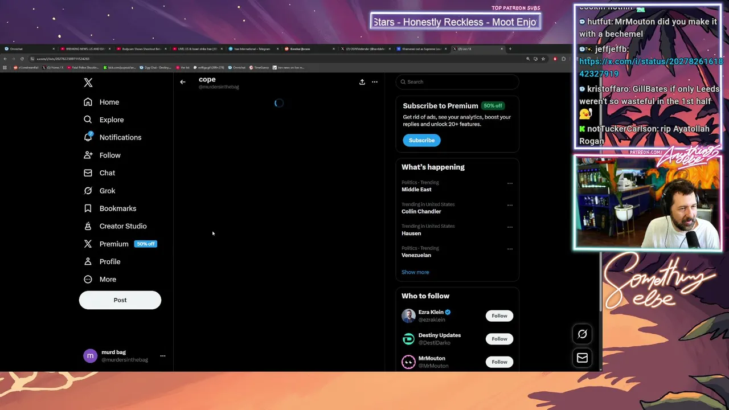Open Destiny Updates avatar
Screen dimensions: 729x410
coord(408,339)
